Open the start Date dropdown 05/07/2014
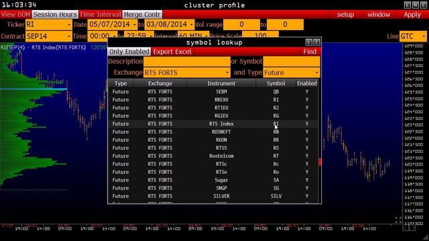 pos(113,25)
